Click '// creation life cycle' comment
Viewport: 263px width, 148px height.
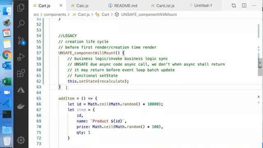pos(83,42)
